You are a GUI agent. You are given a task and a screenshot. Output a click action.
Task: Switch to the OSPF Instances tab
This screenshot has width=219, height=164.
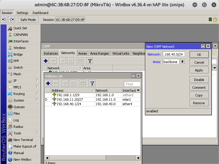50,53
